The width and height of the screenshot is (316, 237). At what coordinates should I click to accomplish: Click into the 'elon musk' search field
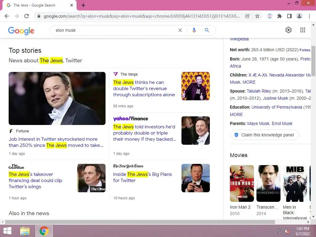[x=115, y=30]
